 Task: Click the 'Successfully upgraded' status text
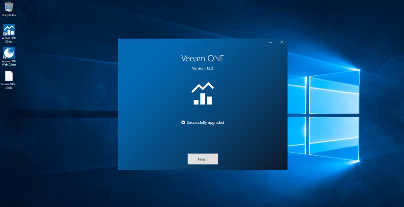(x=205, y=122)
